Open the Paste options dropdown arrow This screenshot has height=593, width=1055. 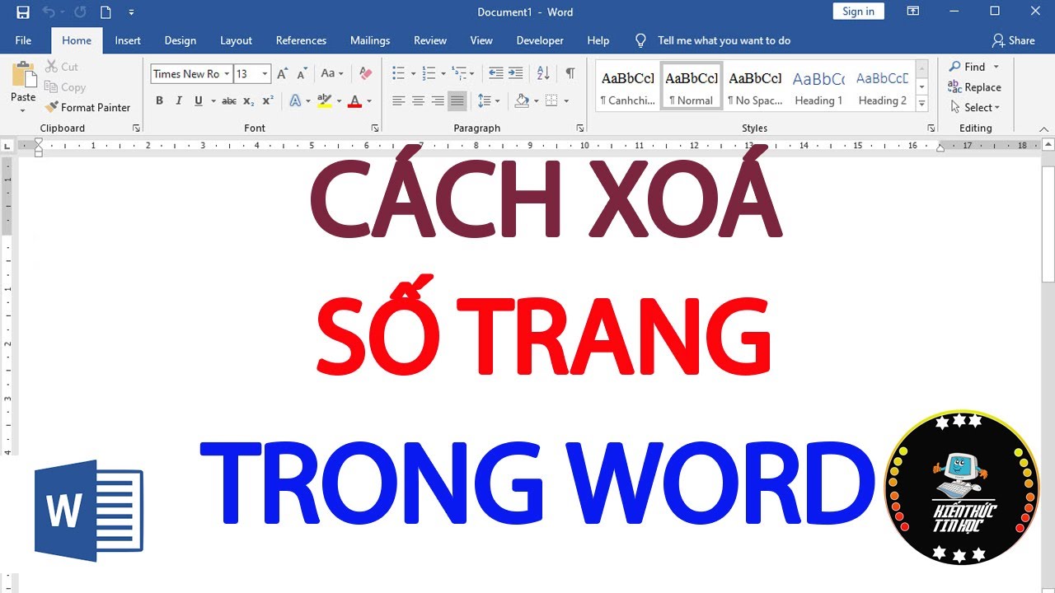(x=23, y=110)
